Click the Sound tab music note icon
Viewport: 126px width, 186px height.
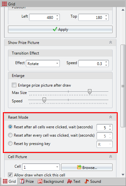coord(87,181)
